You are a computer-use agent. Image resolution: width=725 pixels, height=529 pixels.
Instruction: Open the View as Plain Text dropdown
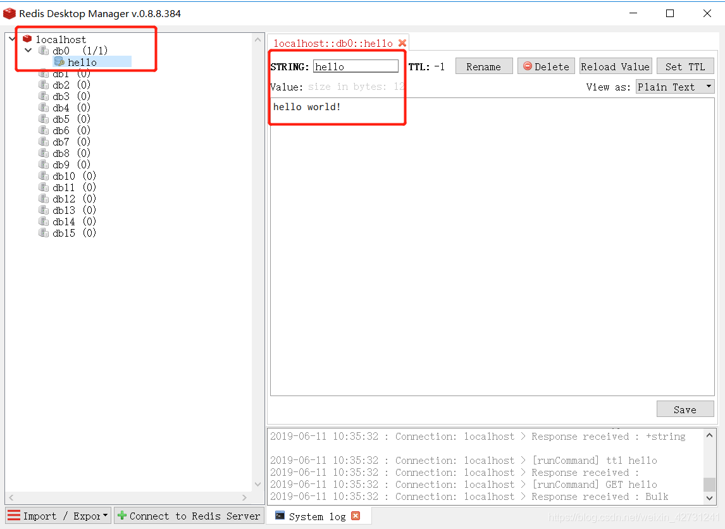click(675, 87)
